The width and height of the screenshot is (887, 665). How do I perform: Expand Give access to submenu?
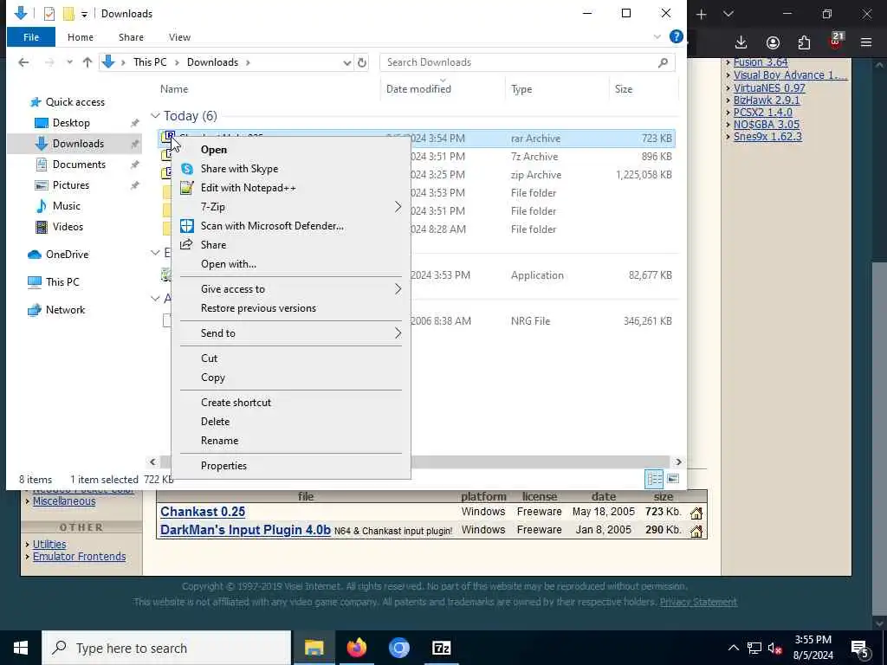291,289
